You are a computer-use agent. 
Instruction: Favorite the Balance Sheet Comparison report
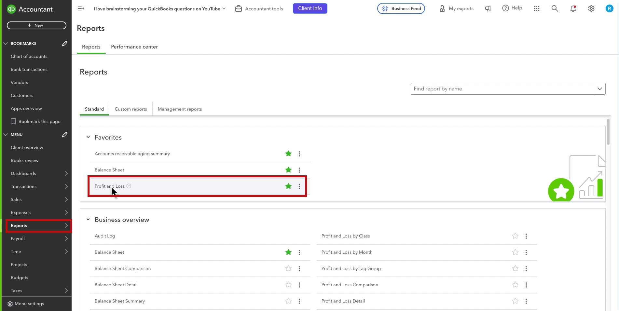pos(288,268)
